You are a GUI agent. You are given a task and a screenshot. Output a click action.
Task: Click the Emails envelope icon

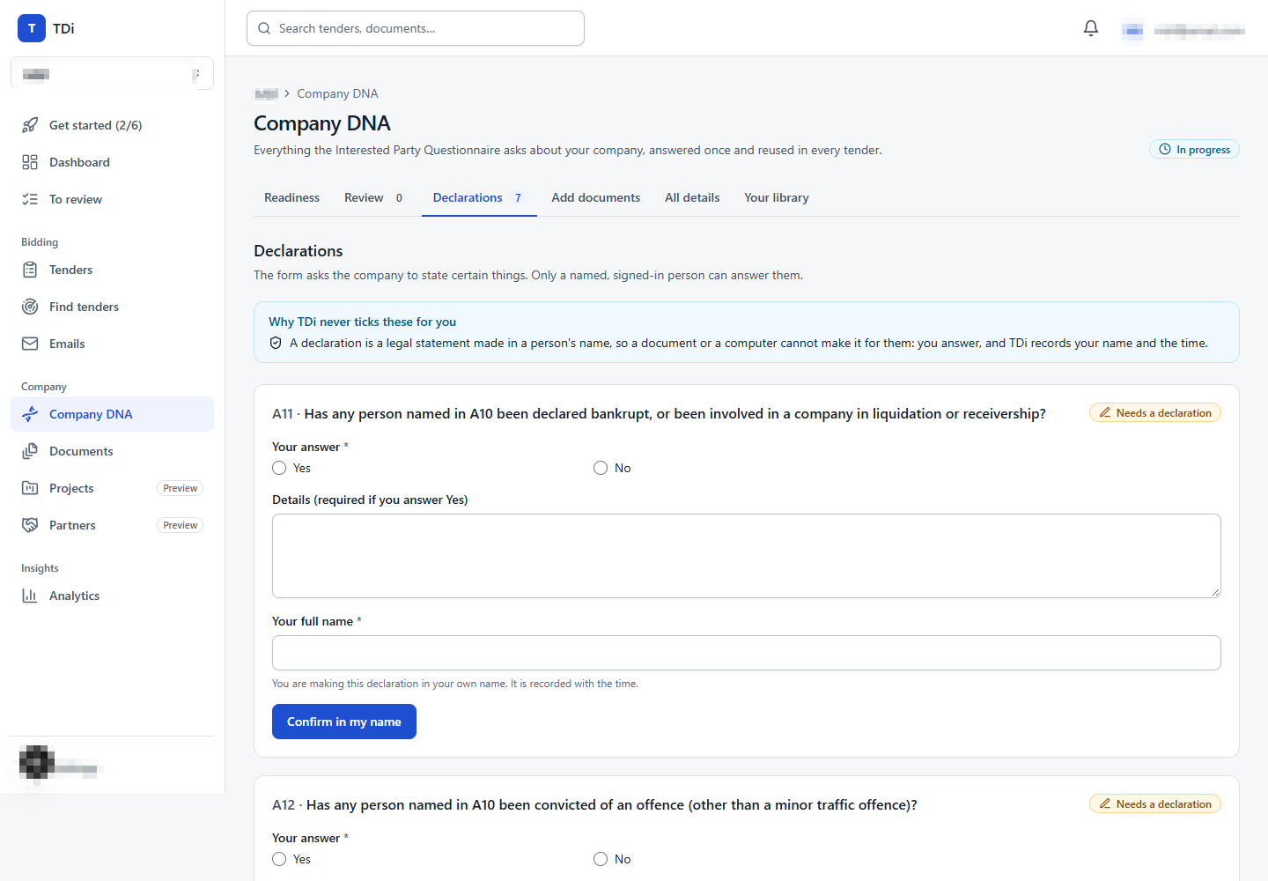click(30, 344)
